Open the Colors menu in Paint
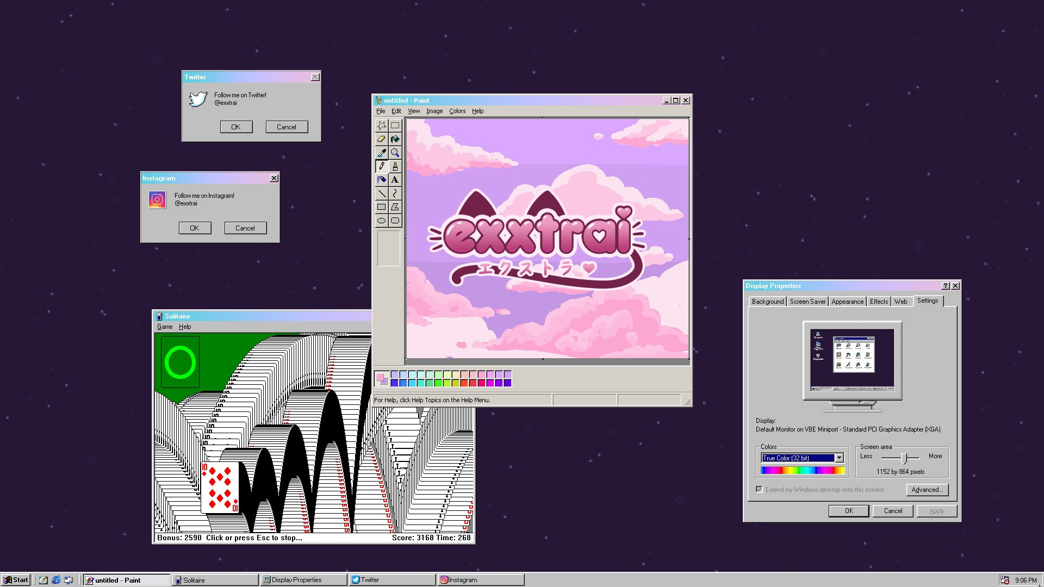Screen dimensions: 1044x587 (457, 111)
